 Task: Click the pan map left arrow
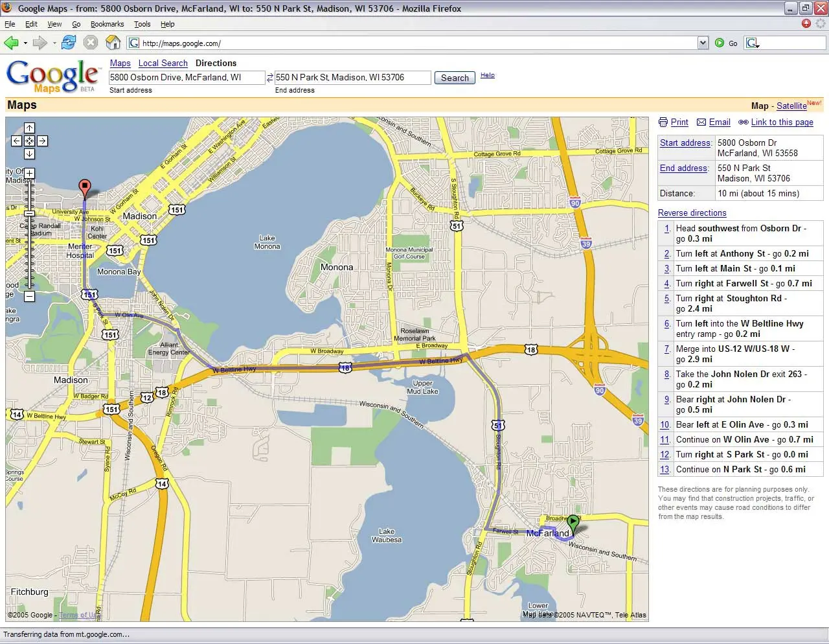(x=17, y=141)
